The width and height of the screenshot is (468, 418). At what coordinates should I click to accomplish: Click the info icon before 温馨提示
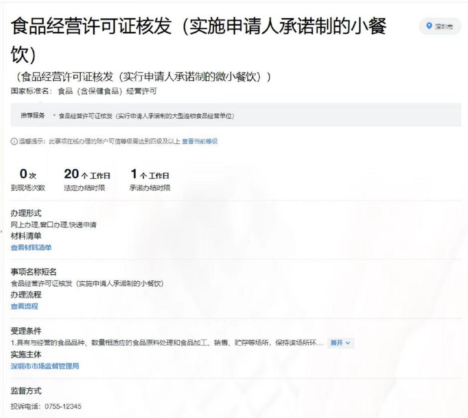tap(13, 142)
